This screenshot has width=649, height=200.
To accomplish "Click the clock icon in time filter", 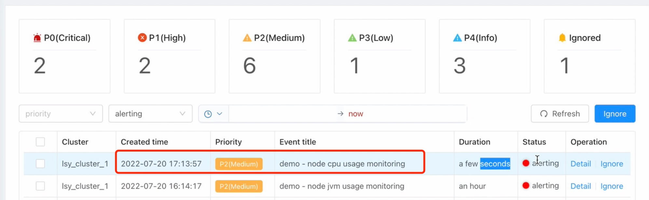I will (x=208, y=114).
